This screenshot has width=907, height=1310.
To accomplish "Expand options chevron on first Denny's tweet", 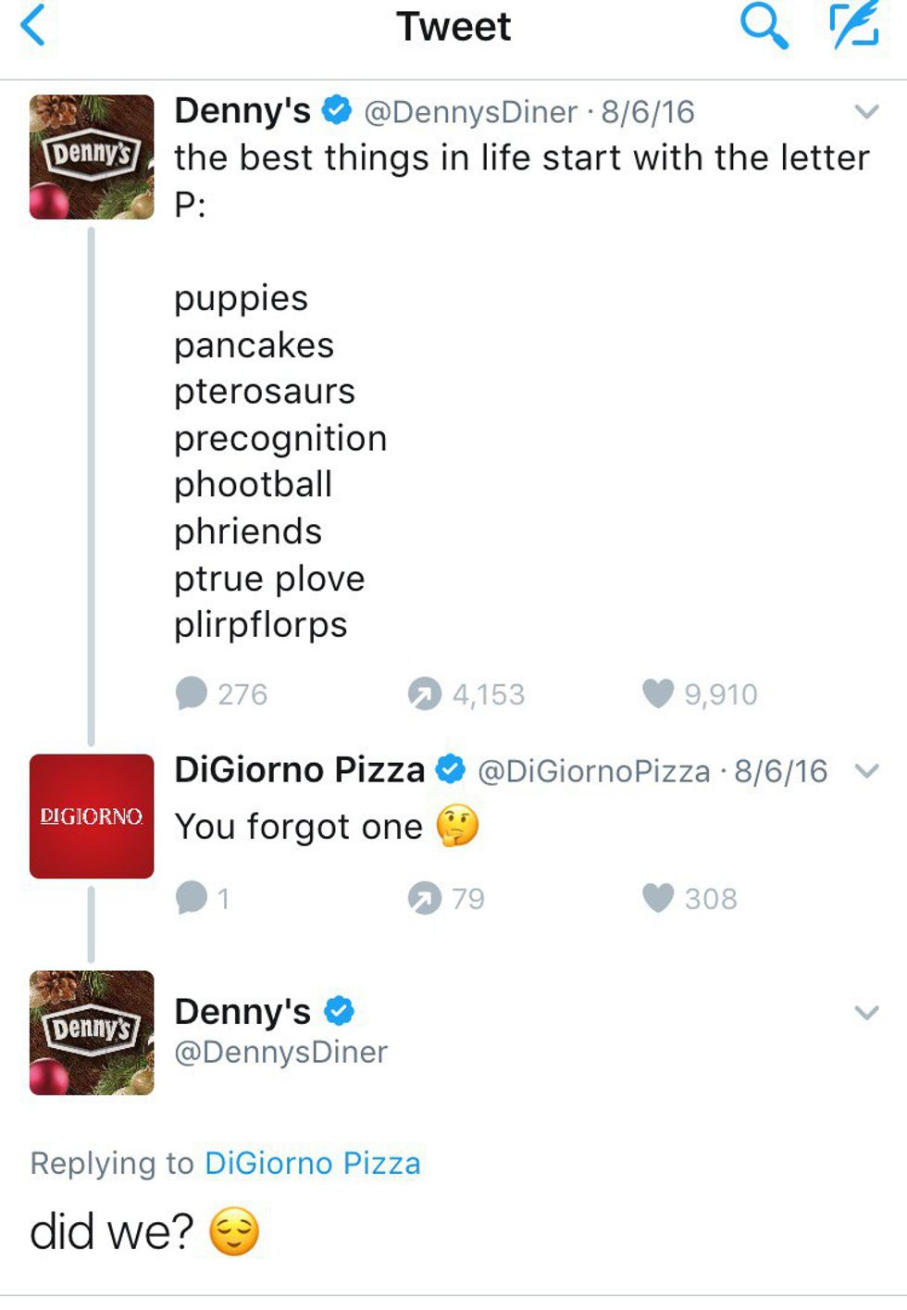I will 866,112.
